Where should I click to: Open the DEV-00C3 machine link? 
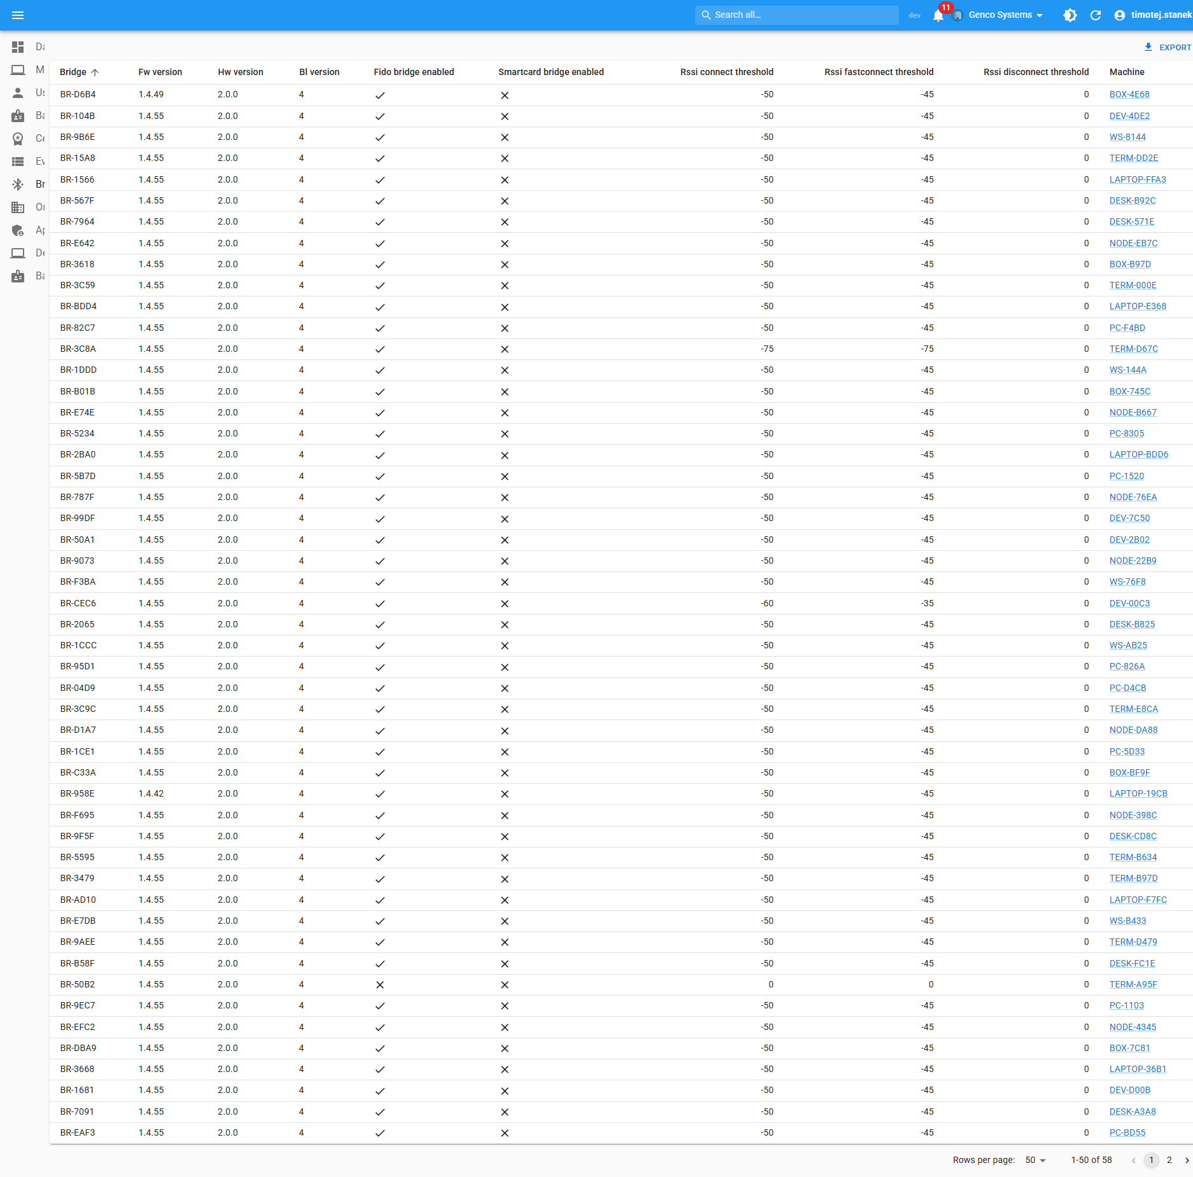(1129, 603)
